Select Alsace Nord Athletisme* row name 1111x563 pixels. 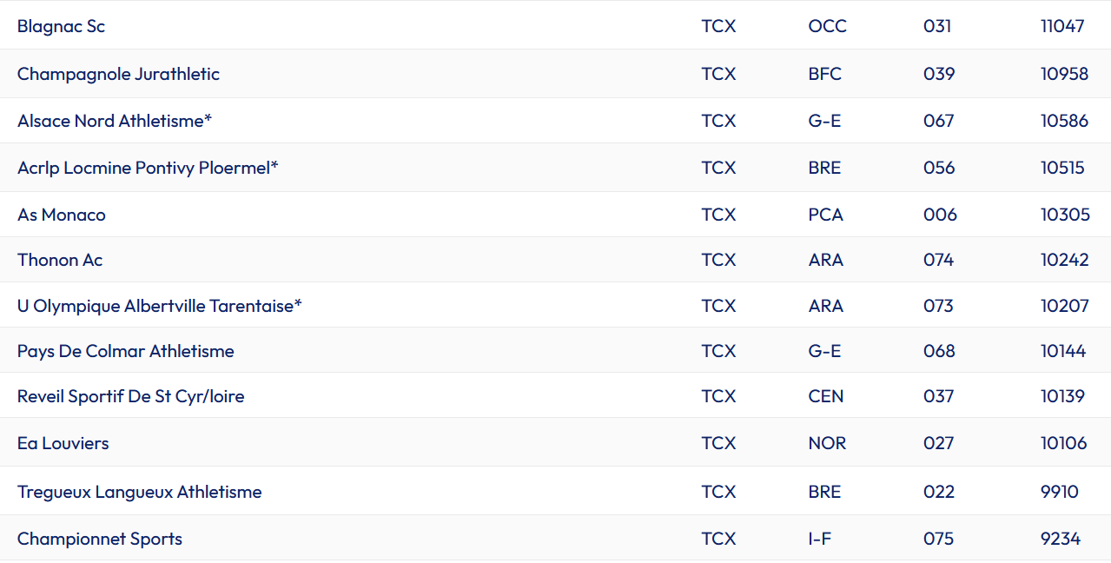coord(115,121)
